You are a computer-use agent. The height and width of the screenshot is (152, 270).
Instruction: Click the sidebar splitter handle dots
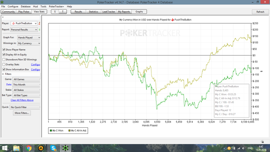tap(40, 76)
